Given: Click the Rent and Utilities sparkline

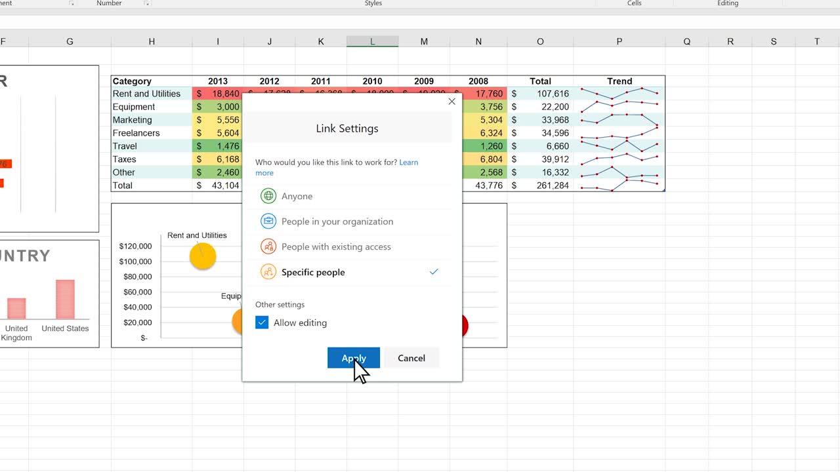Looking at the screenshot, I should point(619,94).
